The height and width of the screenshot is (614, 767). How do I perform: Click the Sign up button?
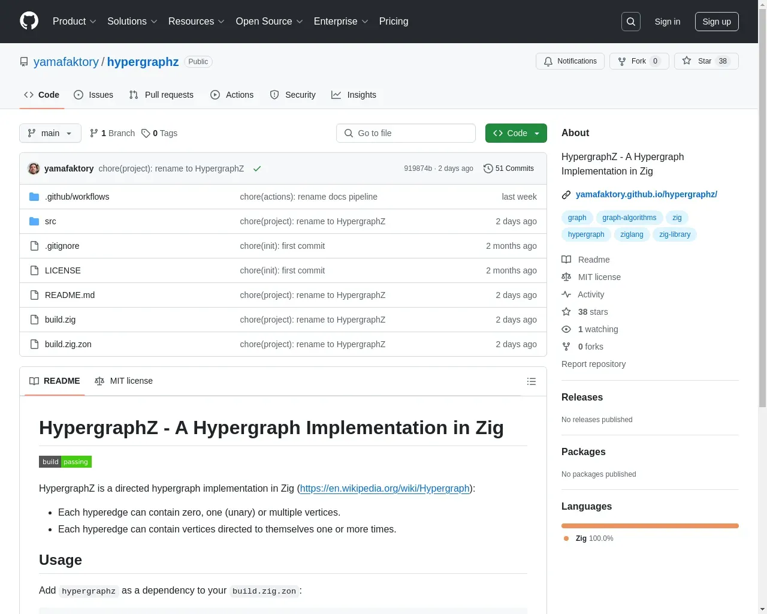717,22
